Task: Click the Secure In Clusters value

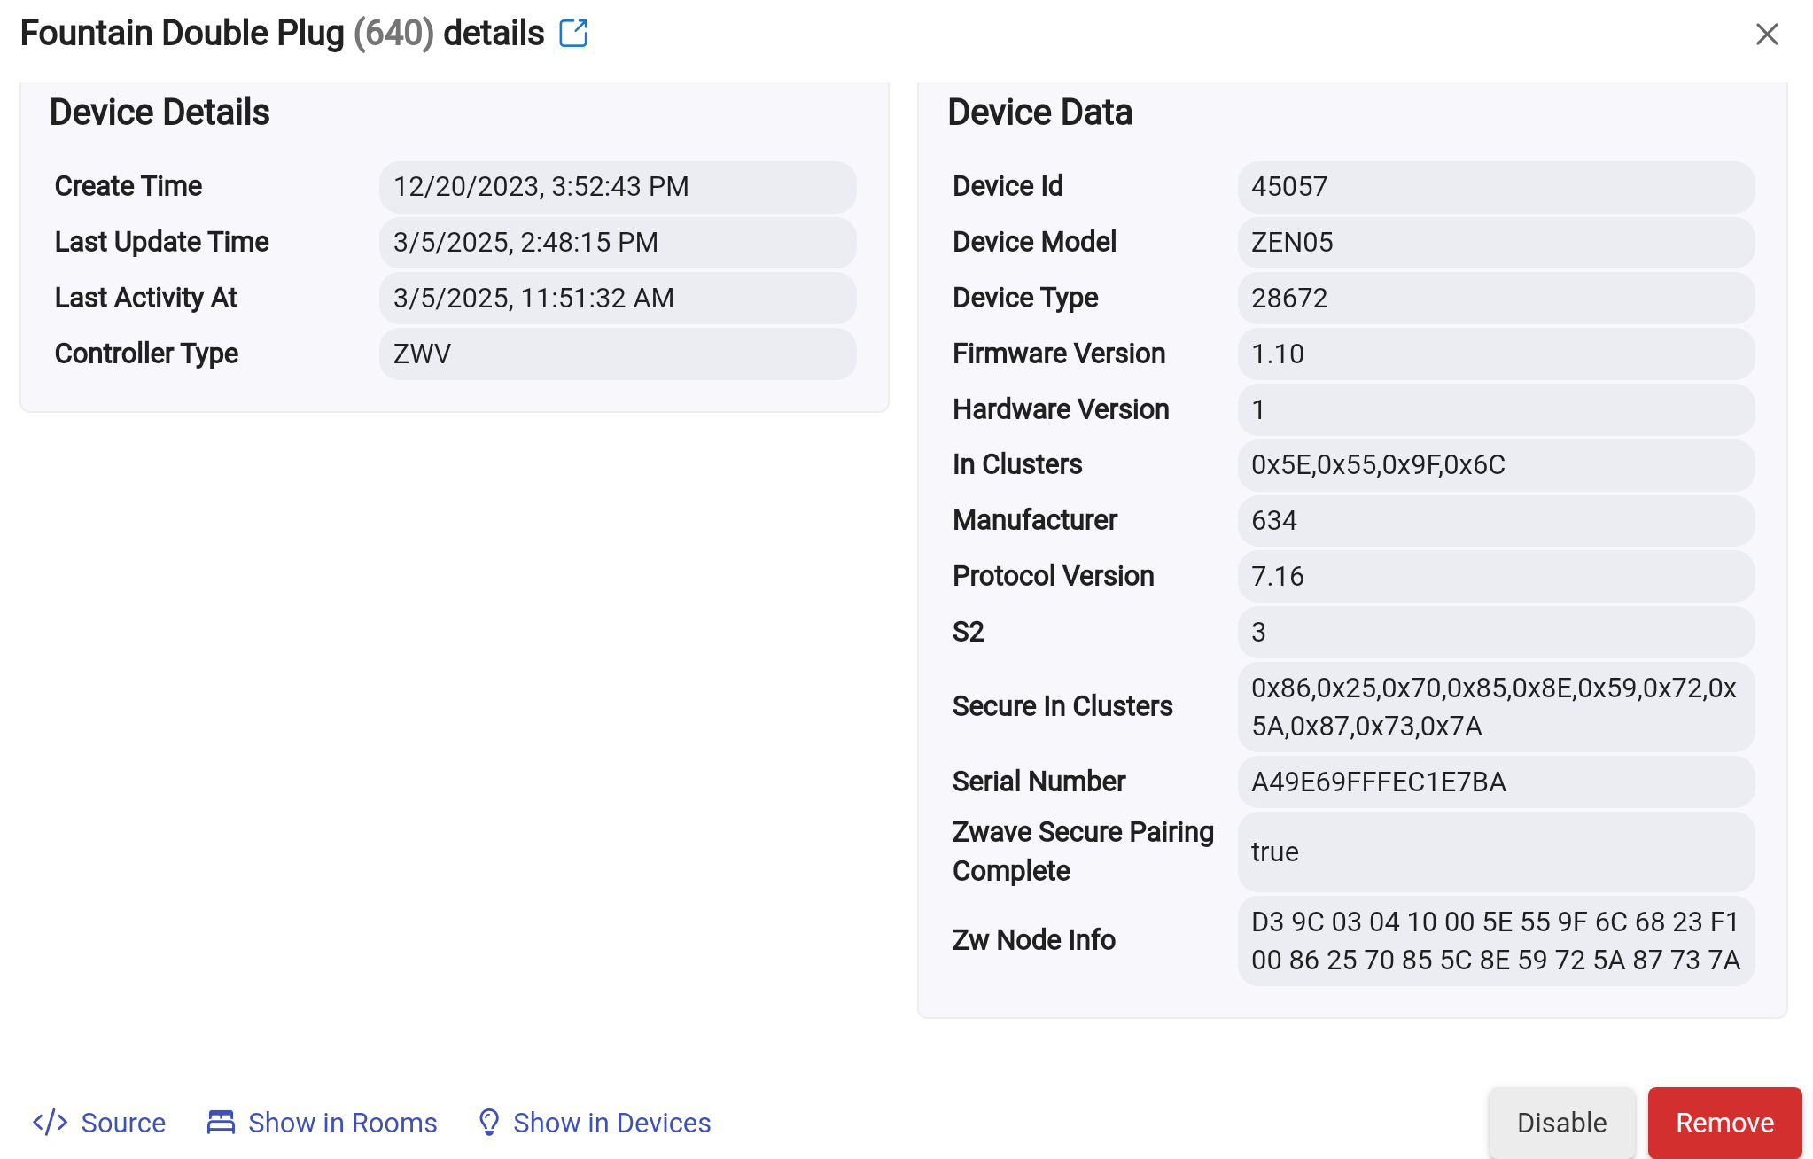Action: tap(1495, 707)
